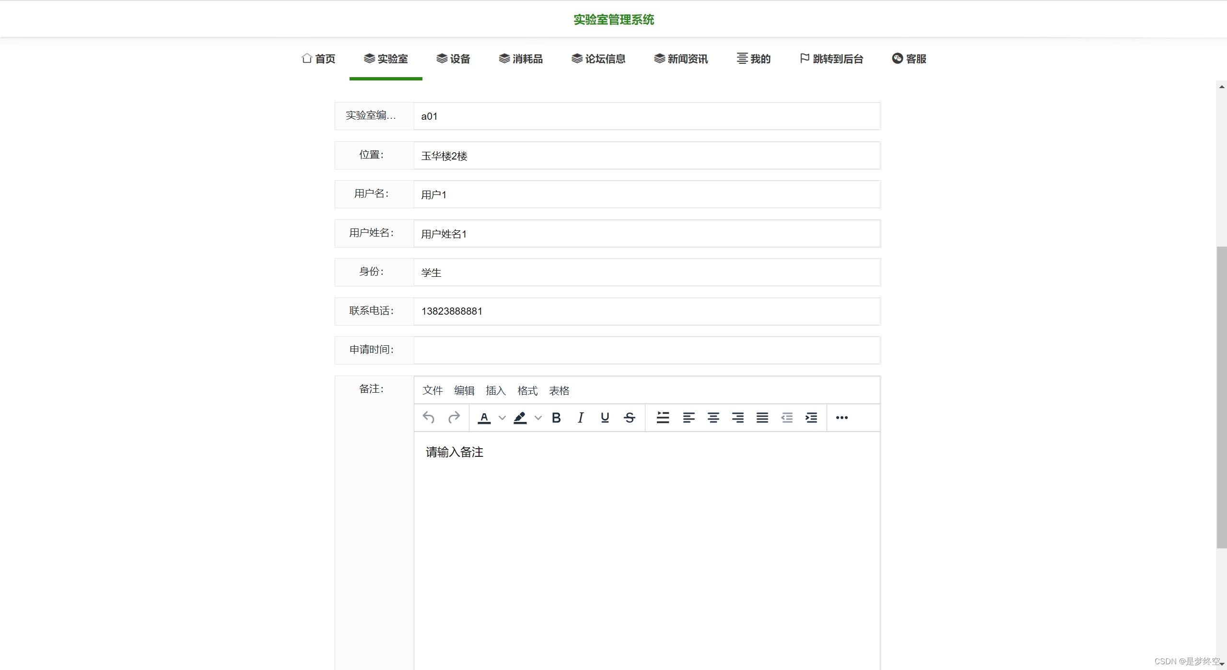Open the 插入 menu in the editor
Screen dimensions: 1227x670
click(496, 390)
